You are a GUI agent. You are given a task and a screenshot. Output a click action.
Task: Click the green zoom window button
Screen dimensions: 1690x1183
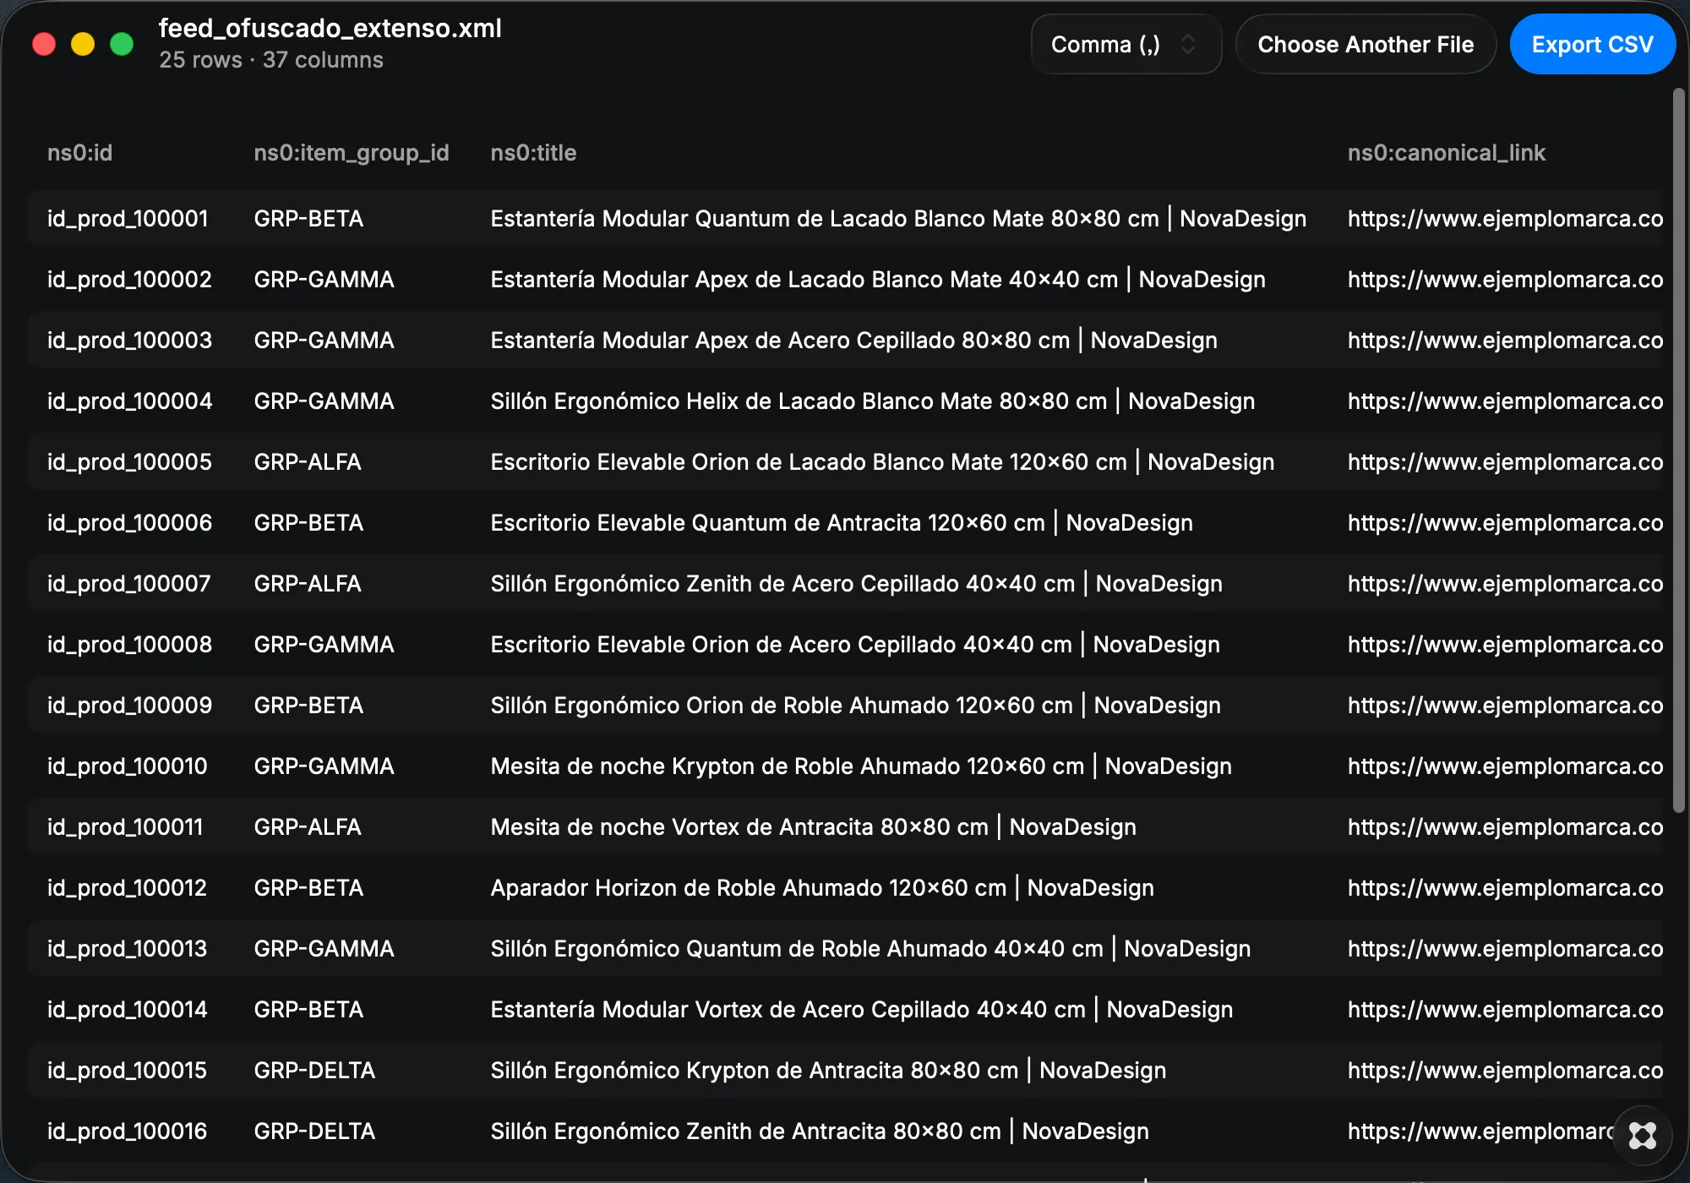[122, 44]
